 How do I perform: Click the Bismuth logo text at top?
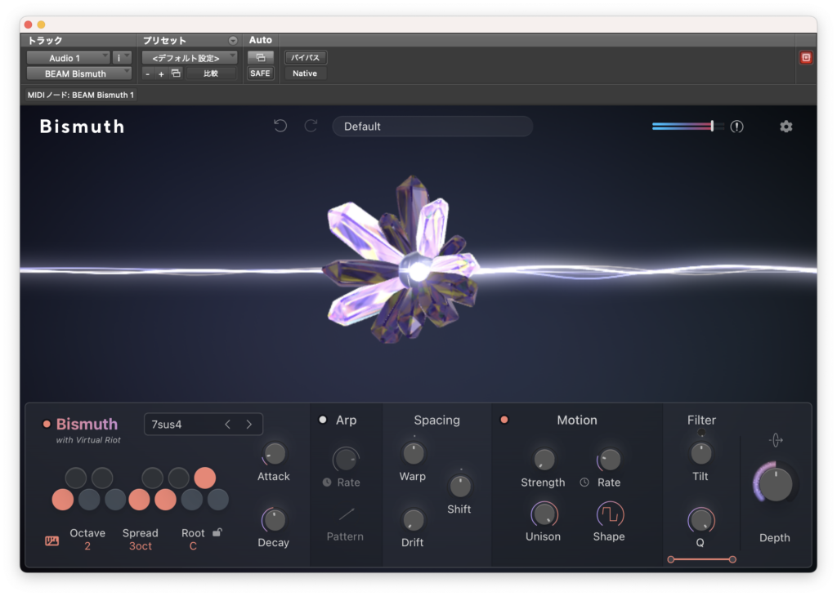click(x=83, y=127)
